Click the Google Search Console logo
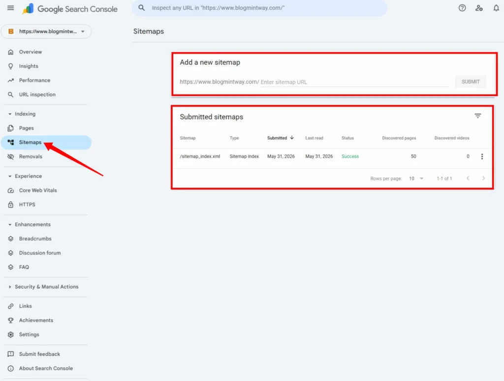The image size is (504, 381). tap(70, 9)
